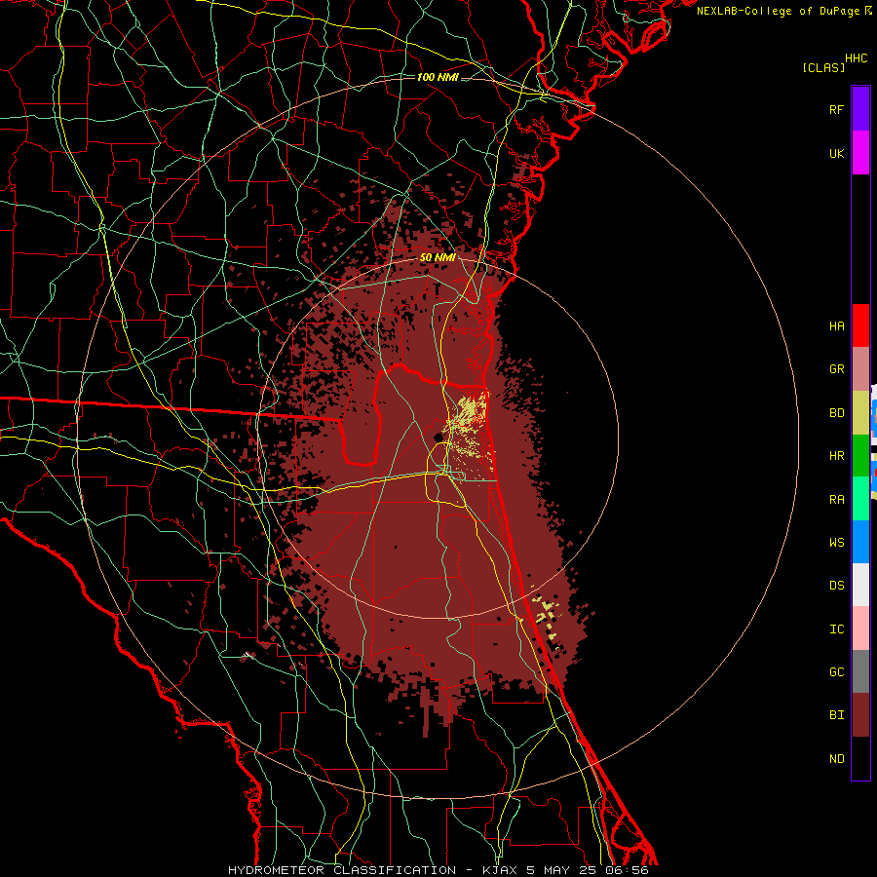Click the 'UK' legend label
This screenshot has height=877, width=877.
(836, 153)
